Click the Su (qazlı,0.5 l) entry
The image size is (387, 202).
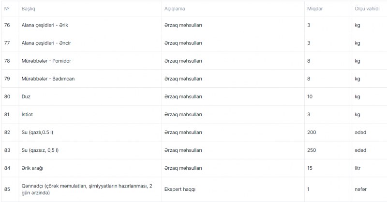37,133
